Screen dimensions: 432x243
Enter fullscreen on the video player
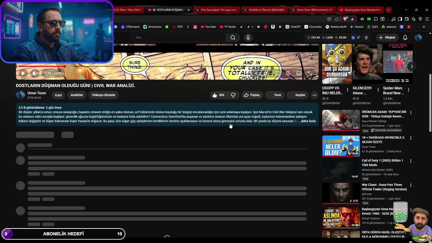(x=310, y=73)
